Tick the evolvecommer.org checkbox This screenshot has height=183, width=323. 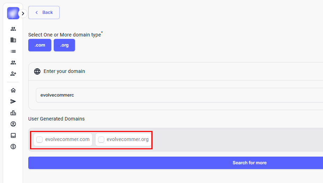(101, 140)
